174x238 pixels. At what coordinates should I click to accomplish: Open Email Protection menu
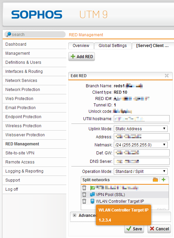coord(35,108)
